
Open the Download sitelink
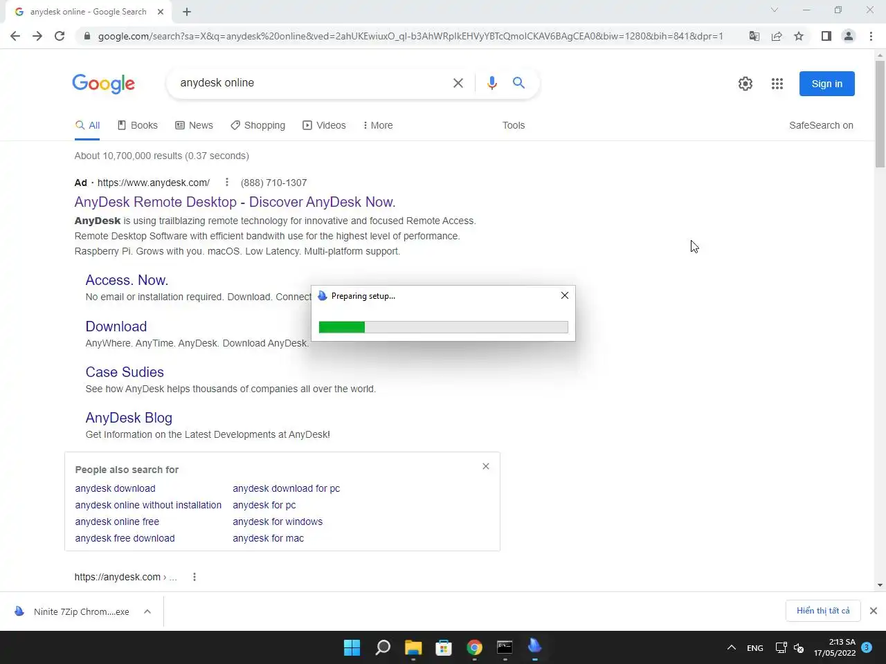(x=116, y=326)
